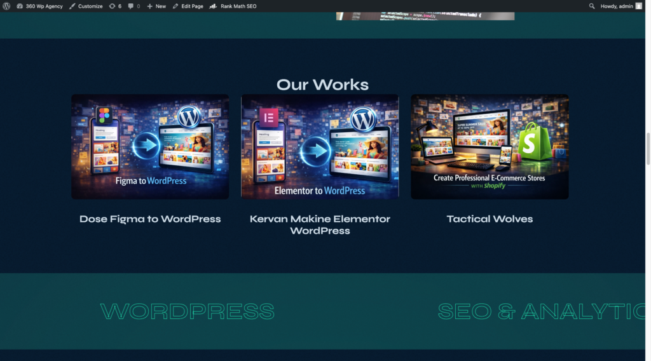Click the Our Works heading
651x361 pixels.
(322, 85)
